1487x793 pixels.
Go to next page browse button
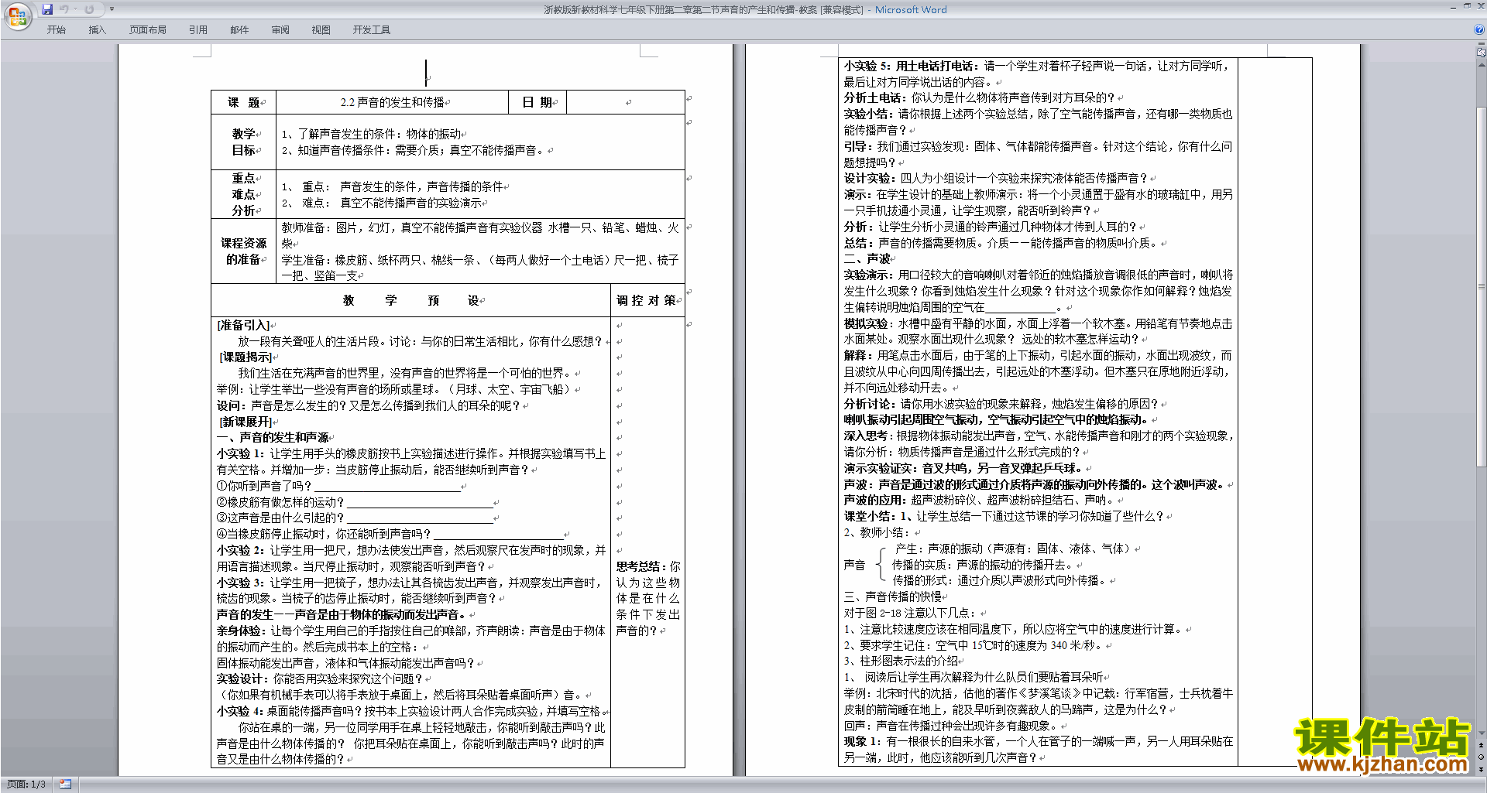1481,768
